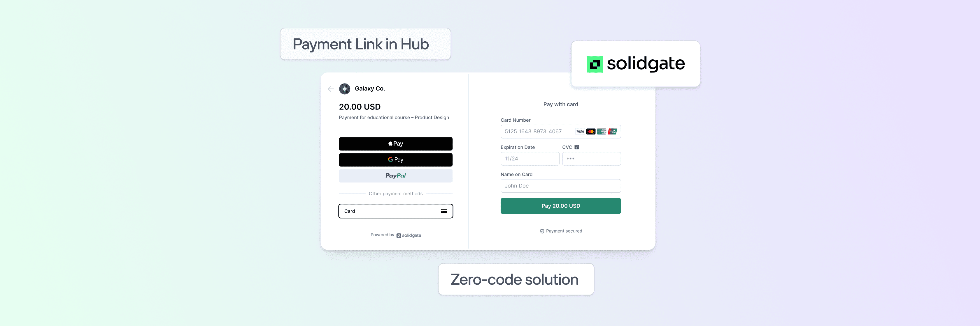Viewport: 980px width, 326px height.
Task: Click the Expiration Date input field
Action: [528, 158]
